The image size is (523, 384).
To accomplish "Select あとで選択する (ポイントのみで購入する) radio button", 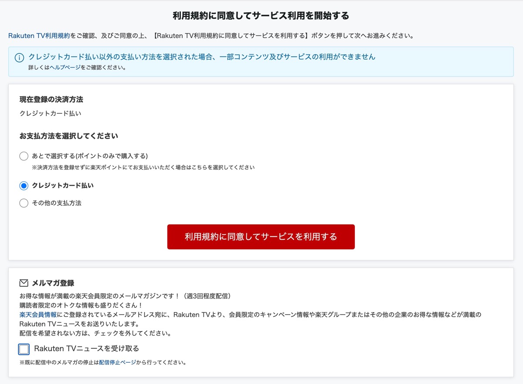I will pos(24,156).
